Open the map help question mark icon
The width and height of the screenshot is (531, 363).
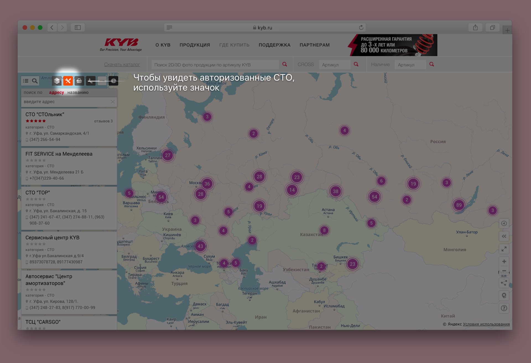[x=504, y=308]
